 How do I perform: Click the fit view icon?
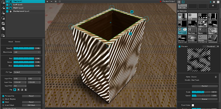click(x=56, y=2)
